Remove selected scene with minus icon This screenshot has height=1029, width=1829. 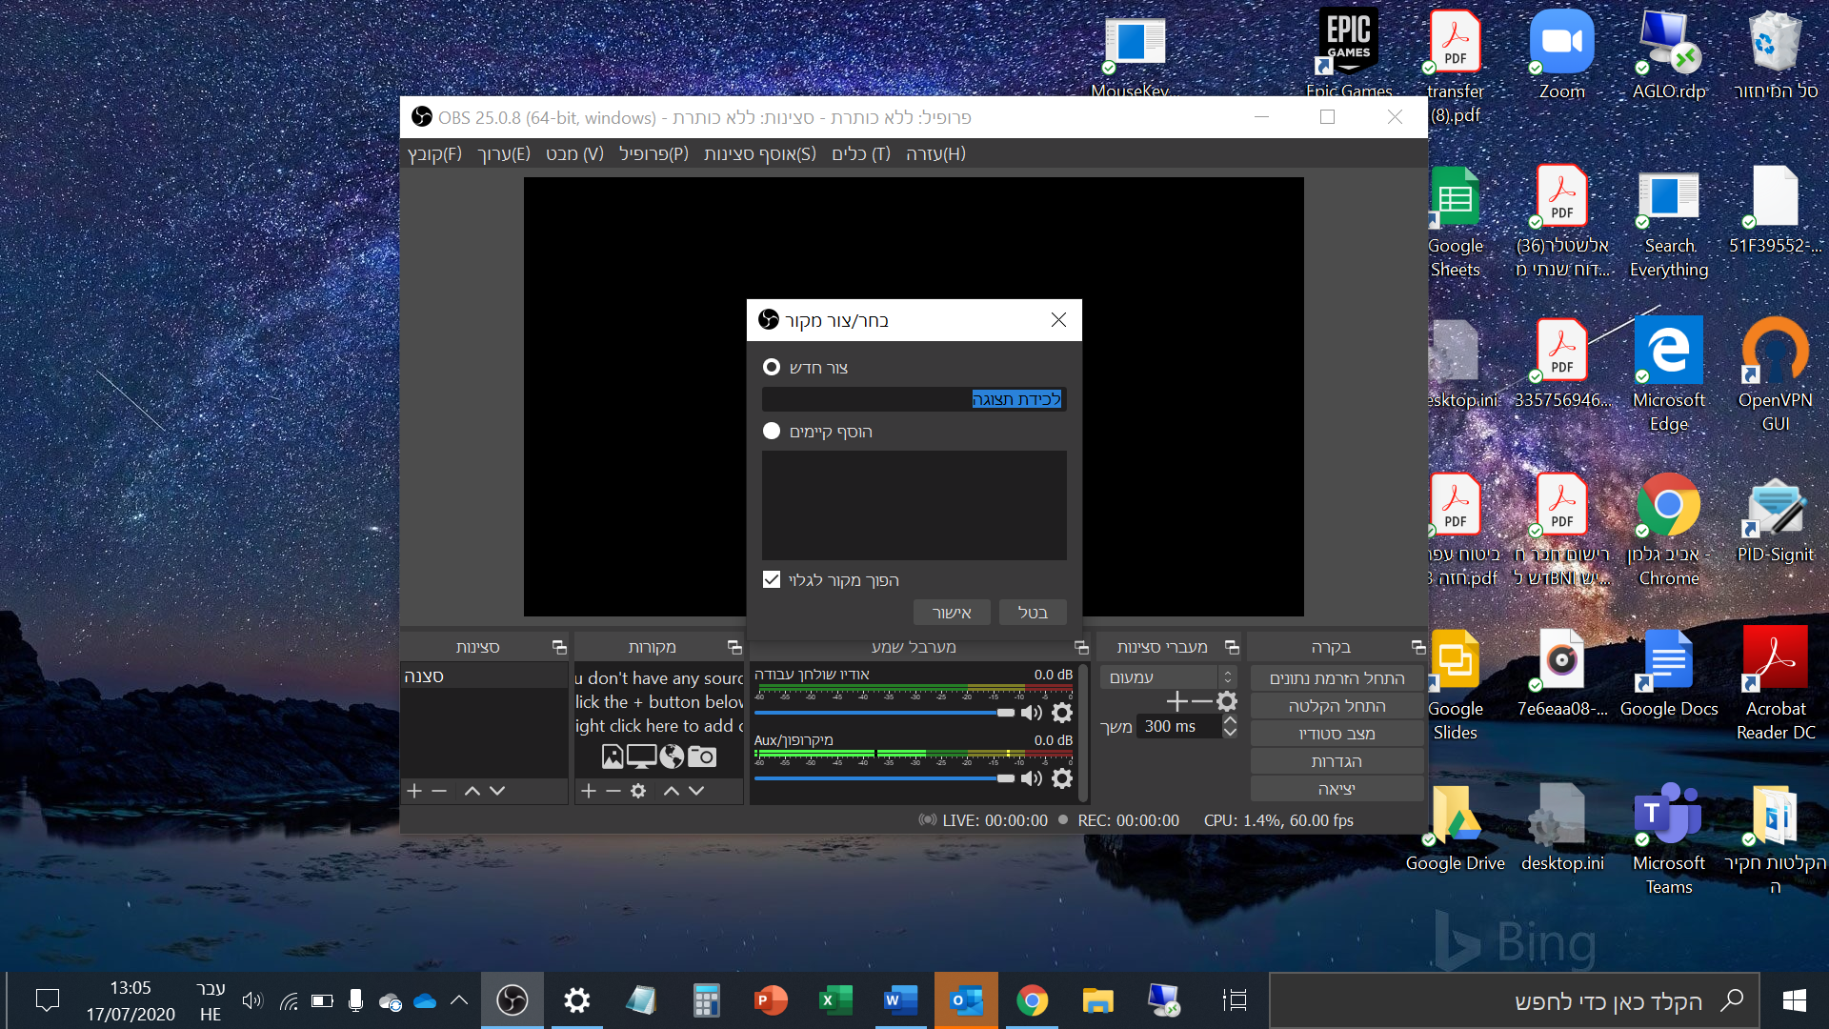pyautogui.click(x=439, y=791)
